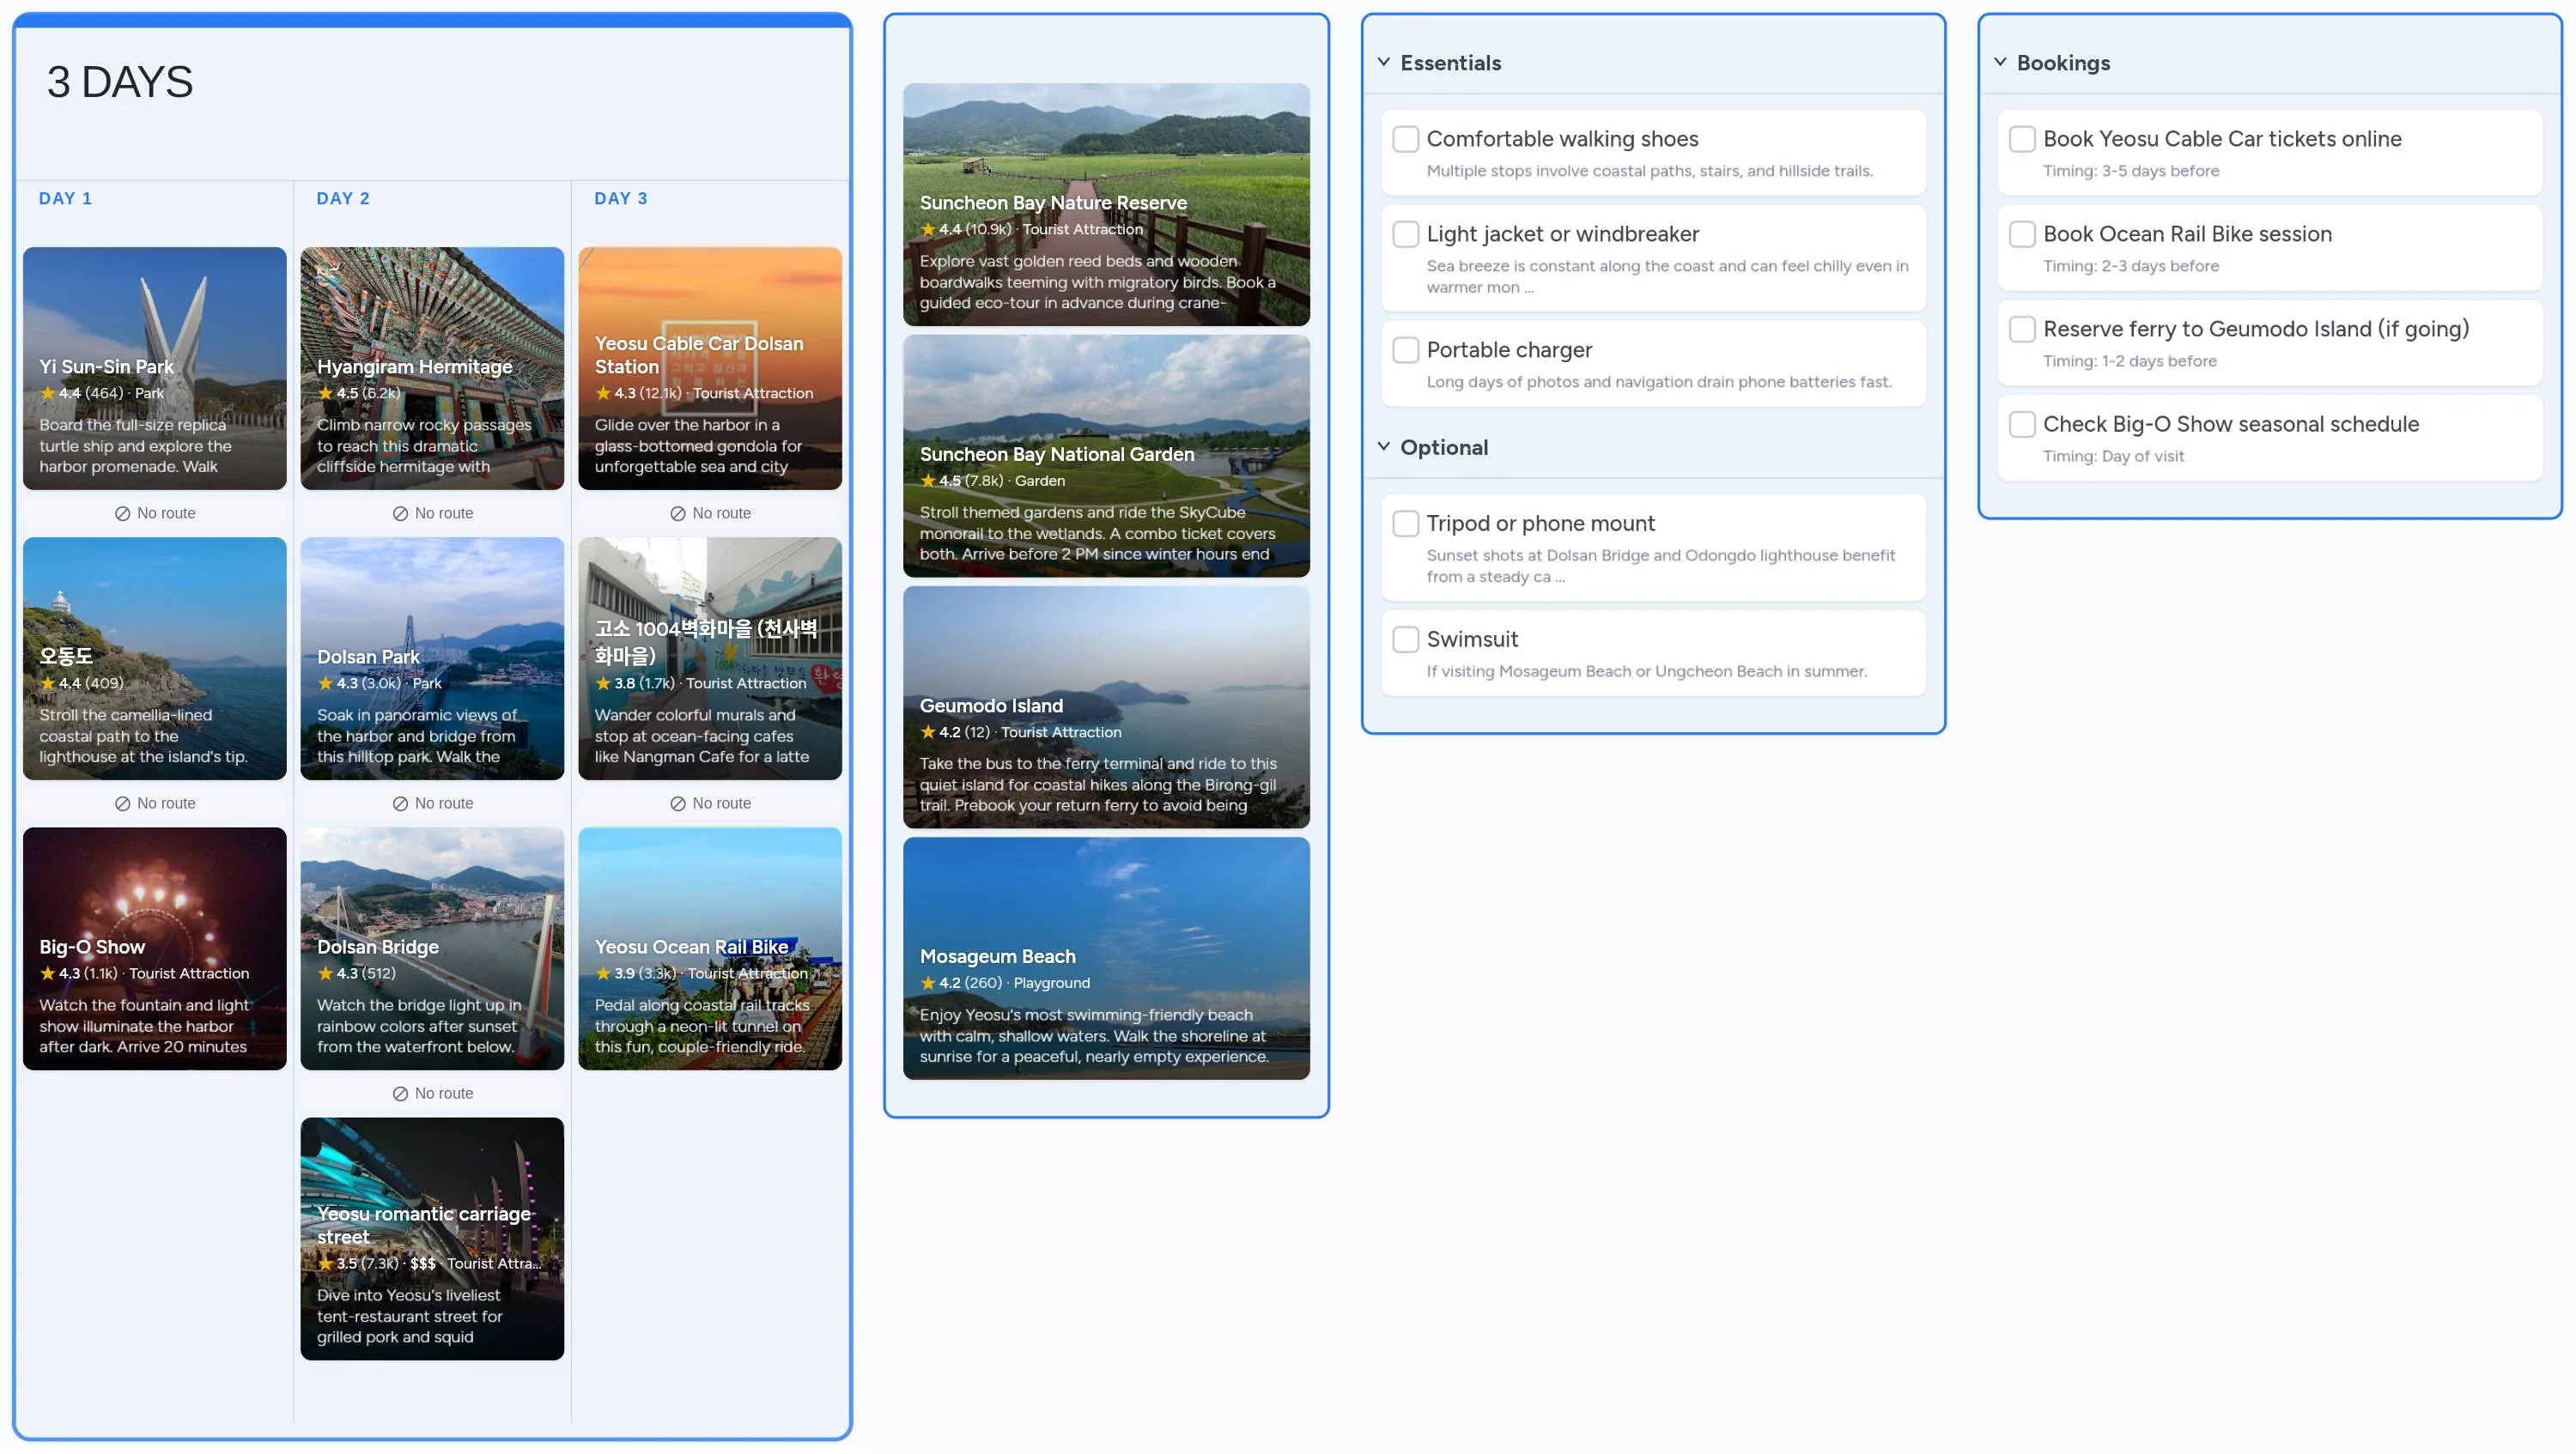
Task: Click the star rating icon on the Big-O Show card
Action: [47, 973]
